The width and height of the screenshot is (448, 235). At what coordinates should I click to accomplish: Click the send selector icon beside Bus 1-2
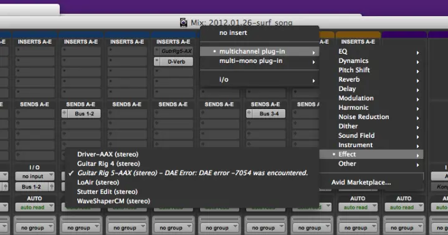click(x=64, y=113)
